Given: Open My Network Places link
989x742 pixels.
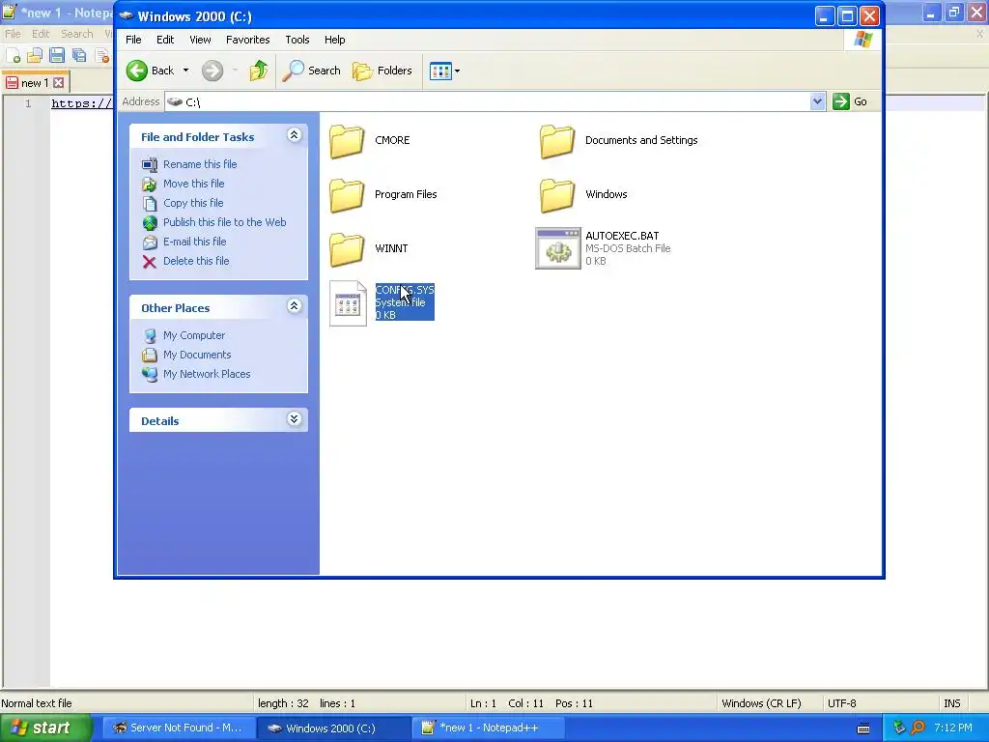Looking at the screenshot, I should coord(207,374).
